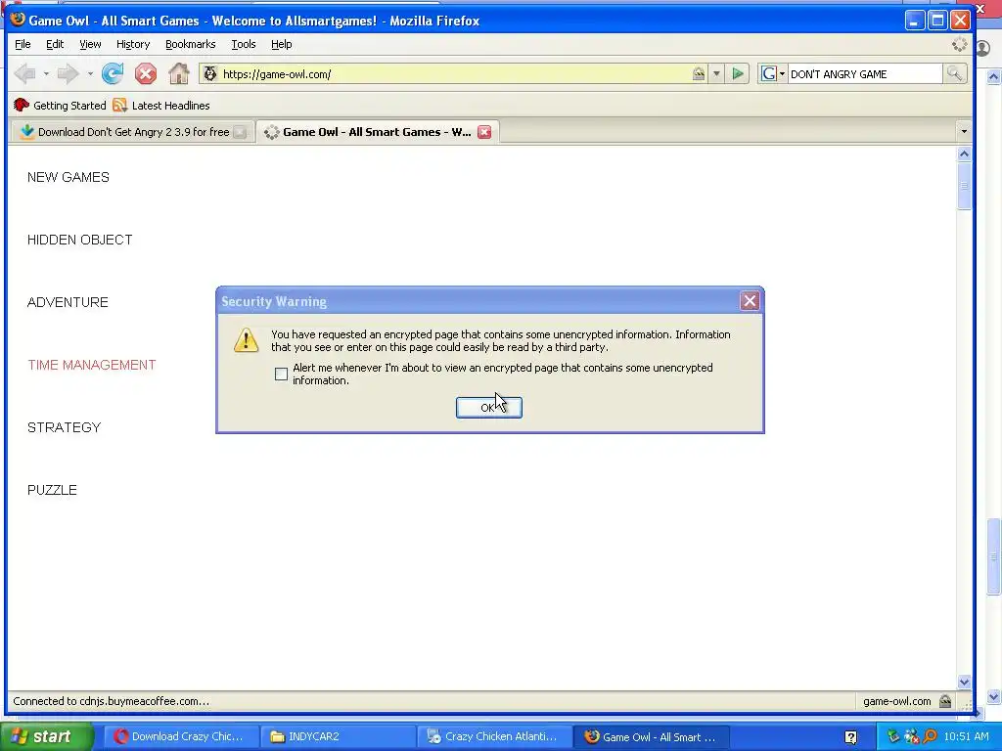Click the status bar padlock icon
The width and height of the screenshot is (1002, 751).
click(945, 701)
